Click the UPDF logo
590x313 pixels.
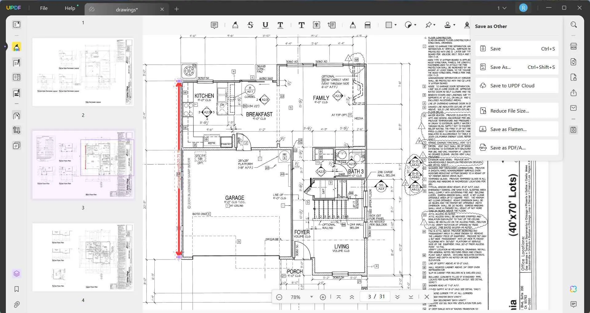pos(14,8)
